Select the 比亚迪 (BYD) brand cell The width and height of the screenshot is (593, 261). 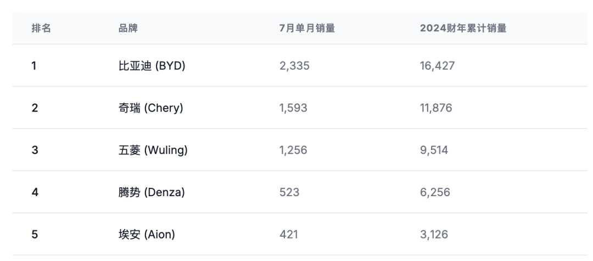(x=152, y=66)
